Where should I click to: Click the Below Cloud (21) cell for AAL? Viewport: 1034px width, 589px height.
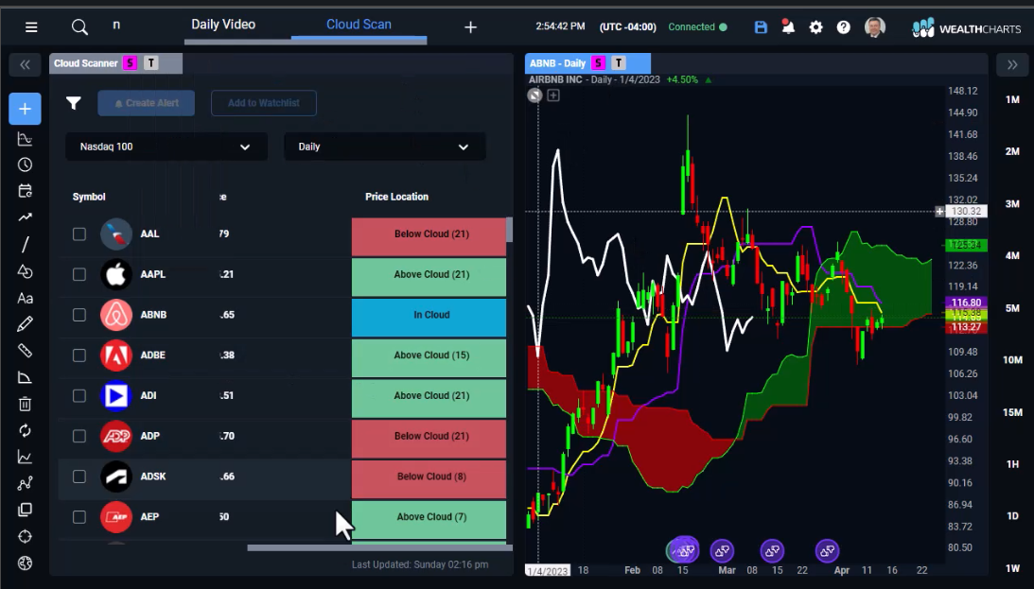pyautogui.click(x=429, y=236)
